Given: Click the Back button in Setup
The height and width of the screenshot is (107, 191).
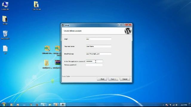Looking at the screenshot, I should (102, 79).
